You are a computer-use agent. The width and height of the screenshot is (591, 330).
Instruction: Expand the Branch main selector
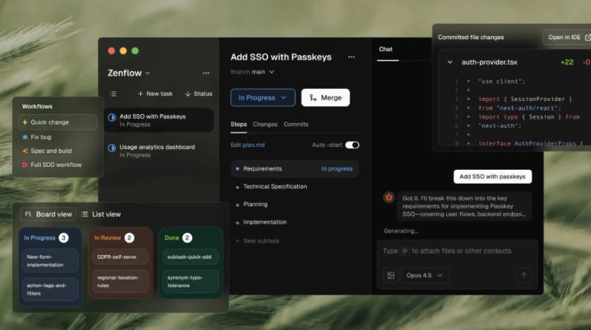252,72
